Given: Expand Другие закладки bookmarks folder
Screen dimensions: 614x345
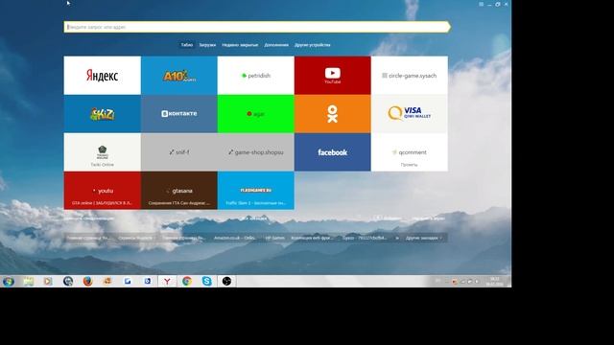Looking at the screenshot, I should pyautogui.click(x=424, y=238).
